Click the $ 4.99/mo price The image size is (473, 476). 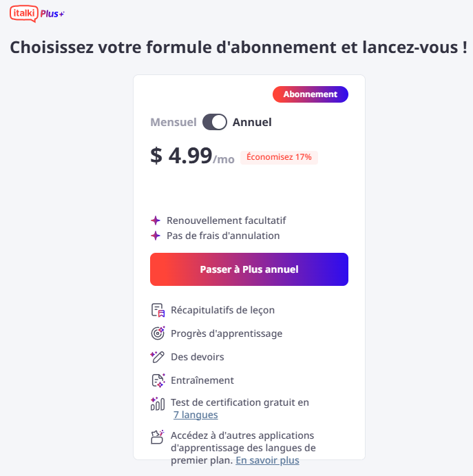tap(192, 156)
